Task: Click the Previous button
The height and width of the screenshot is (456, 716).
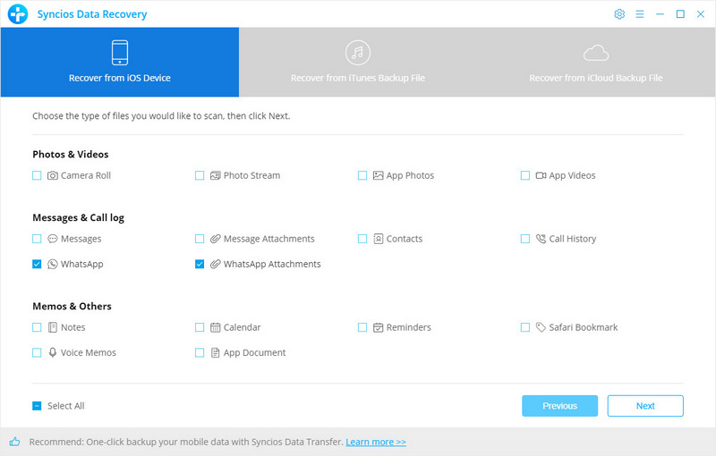Action: [x=560, y=406]
